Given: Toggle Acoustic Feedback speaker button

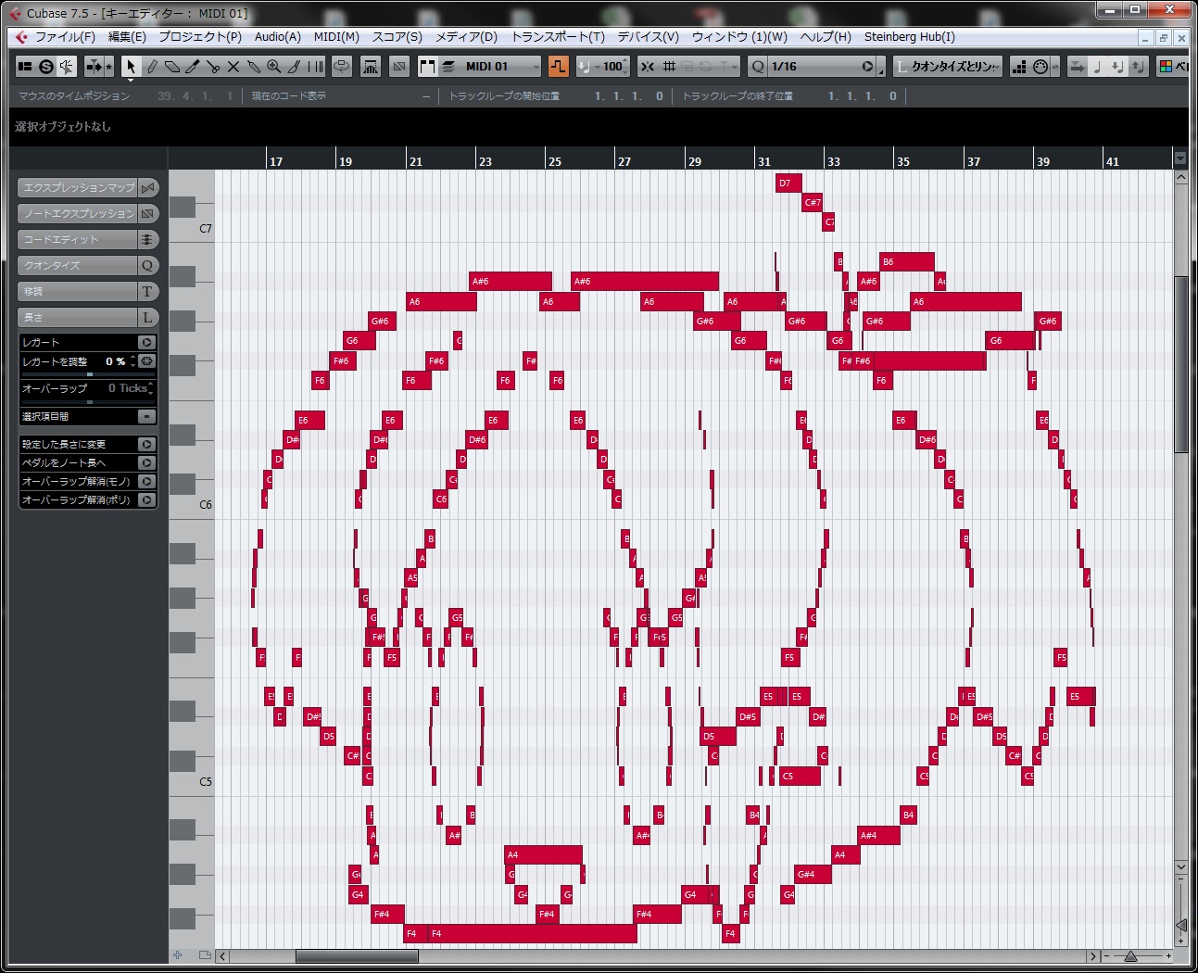Looking at the screenshot, I should pos(67,67).
